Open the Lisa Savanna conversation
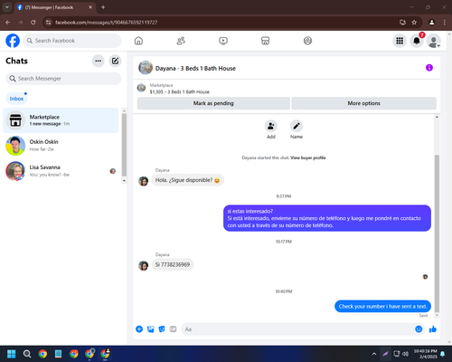This screenshot has height=362, width=452. click(x=61, y=171)
